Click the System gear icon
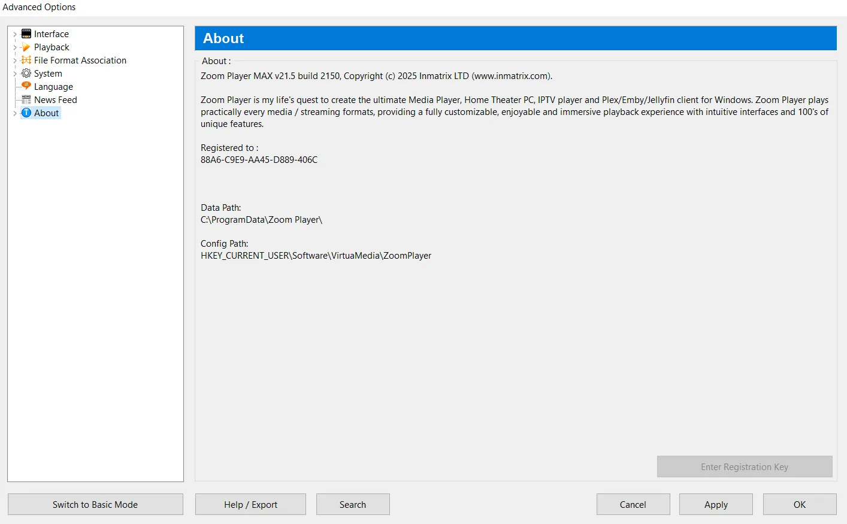The height and width of the screenshot is (524, 847). (x=26, y=74)
